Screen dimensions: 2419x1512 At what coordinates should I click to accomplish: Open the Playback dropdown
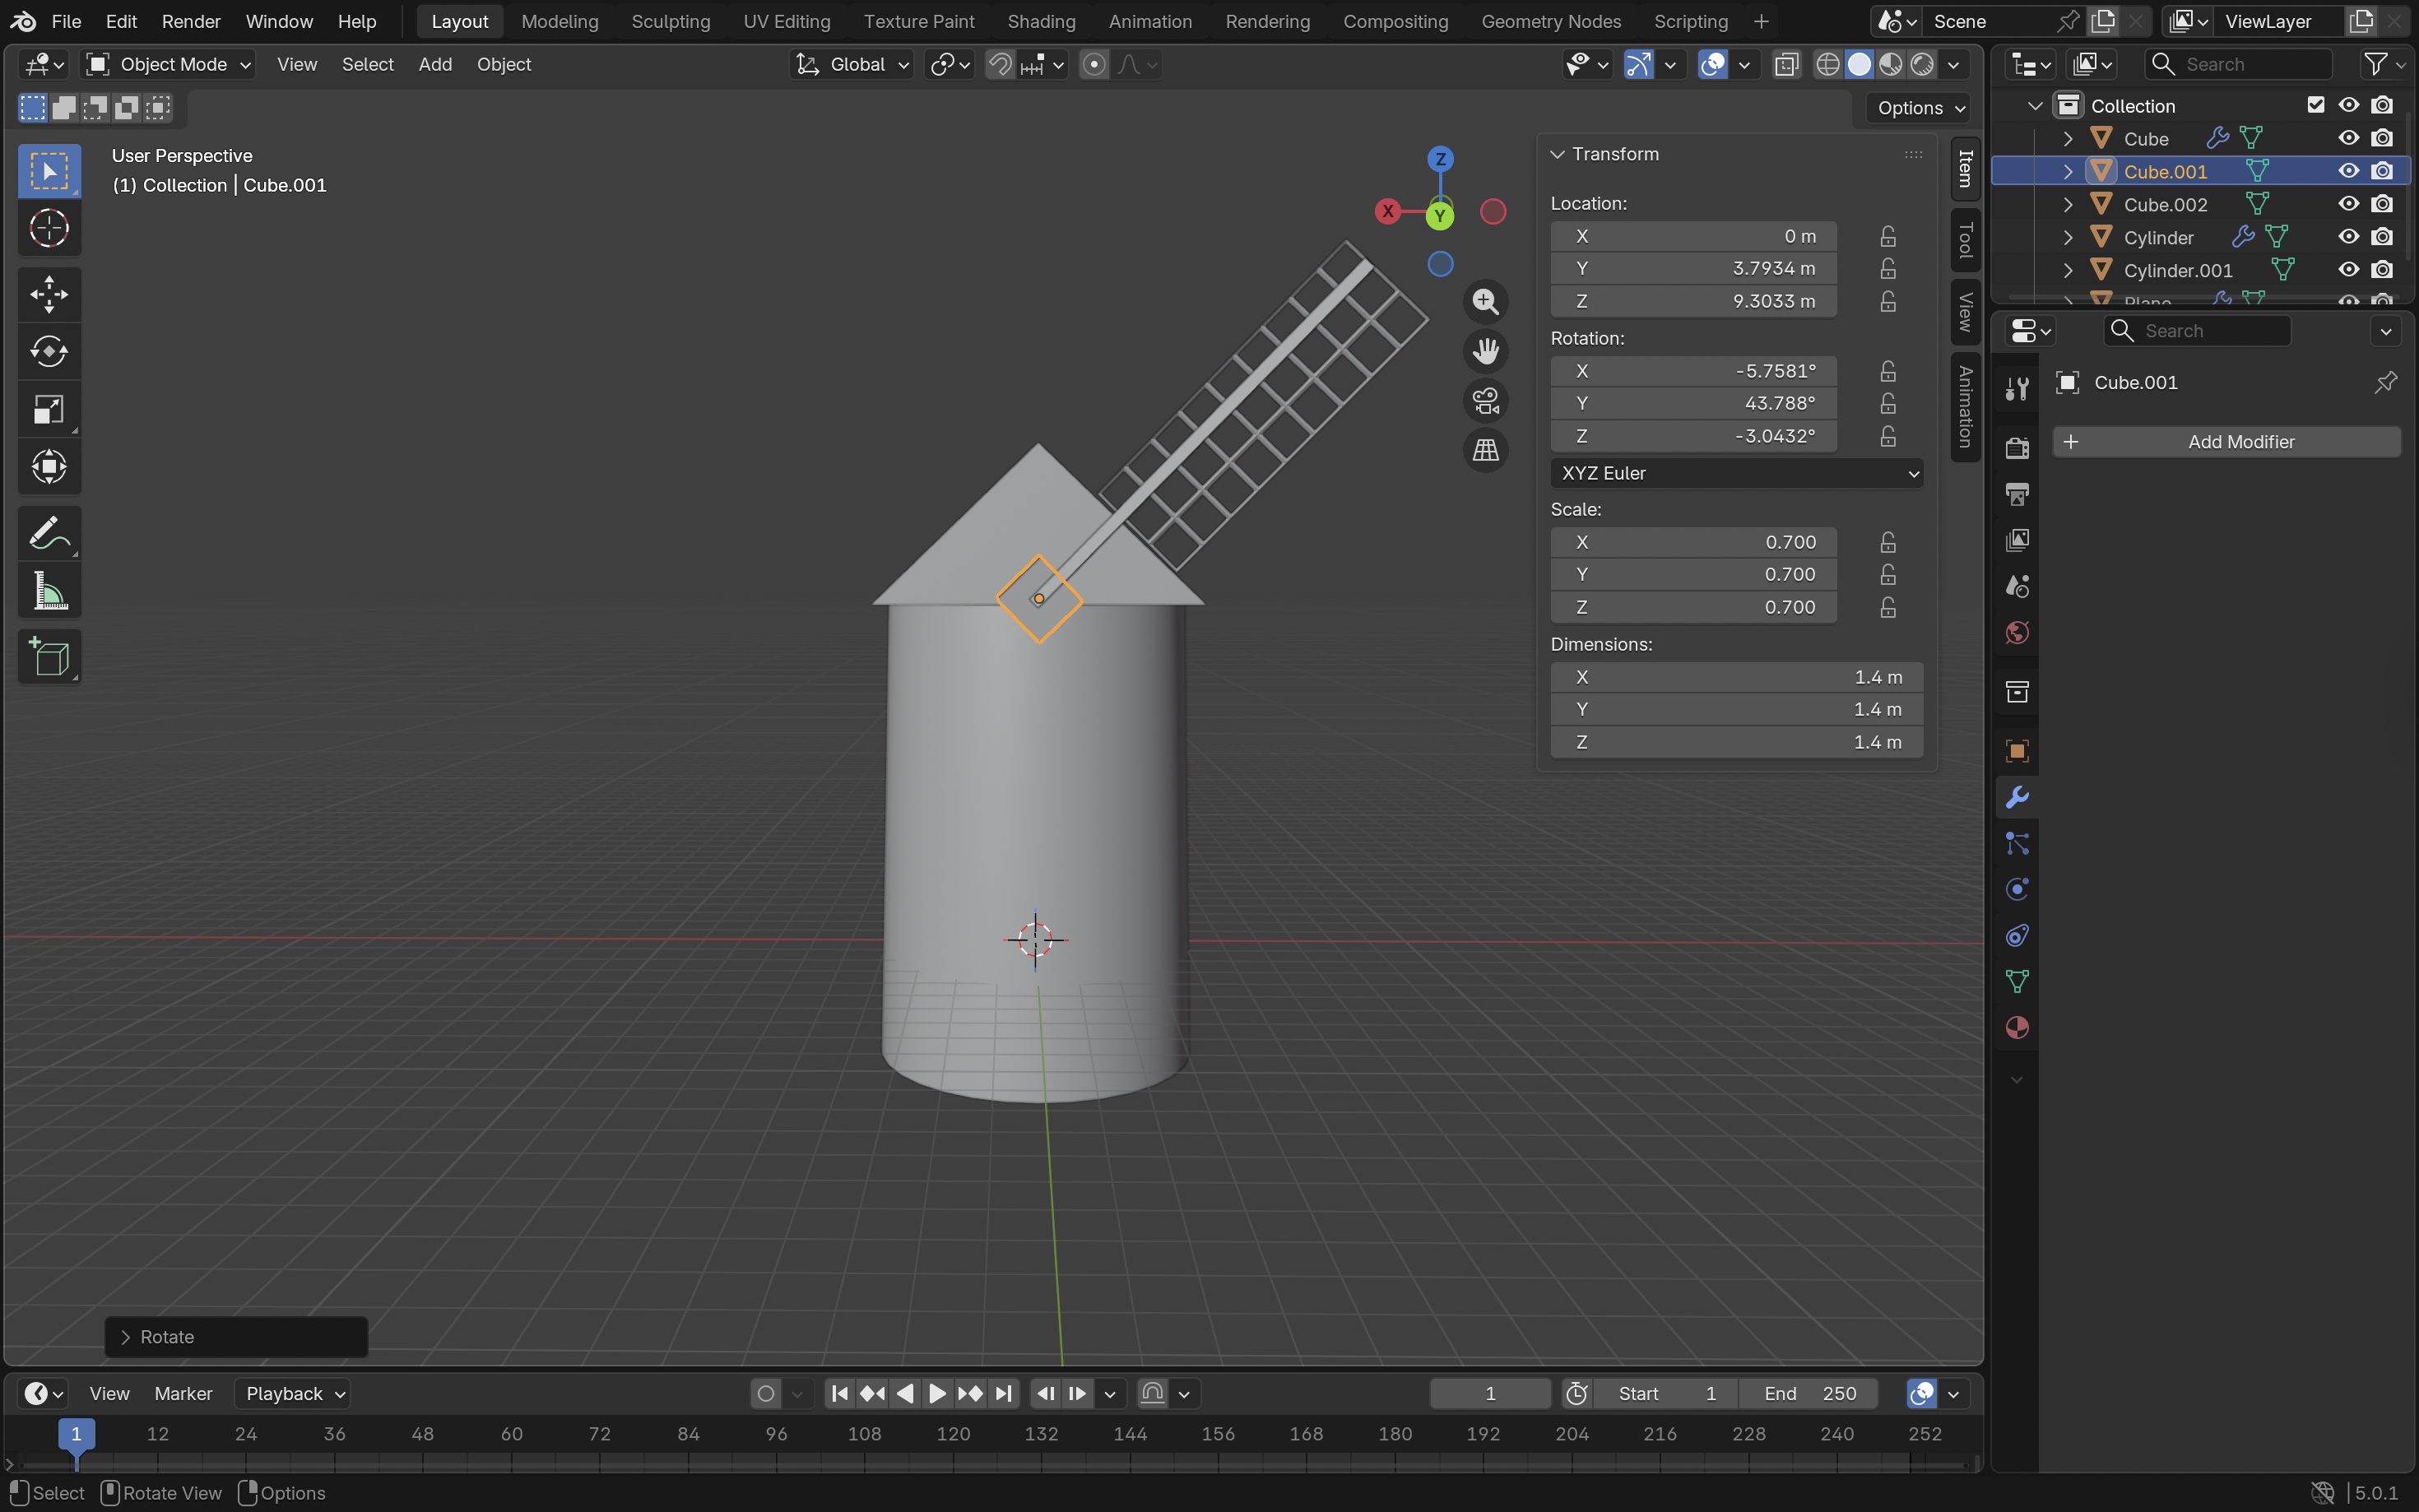[x=292, y=1393]
